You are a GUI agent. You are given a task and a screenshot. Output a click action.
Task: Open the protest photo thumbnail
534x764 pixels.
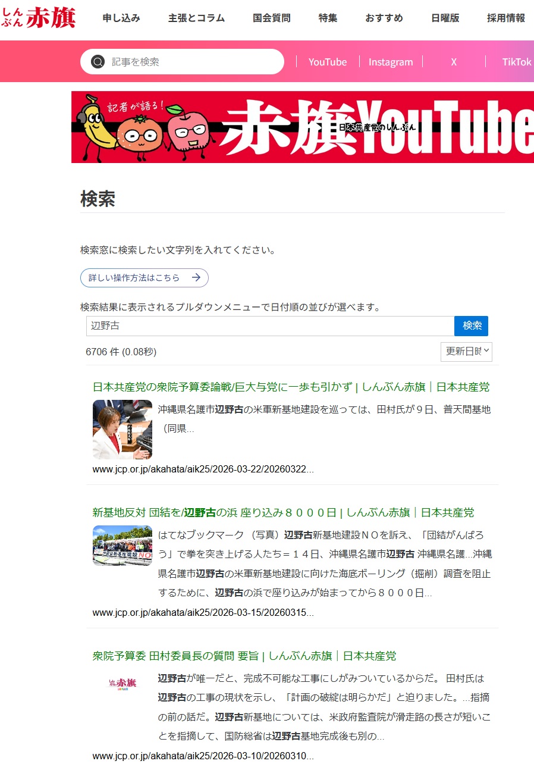122,545
